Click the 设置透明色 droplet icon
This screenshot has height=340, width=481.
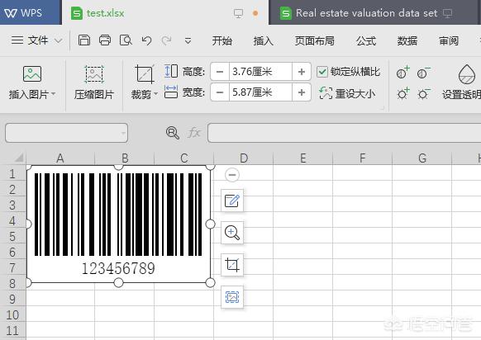[x=467, y=74]
